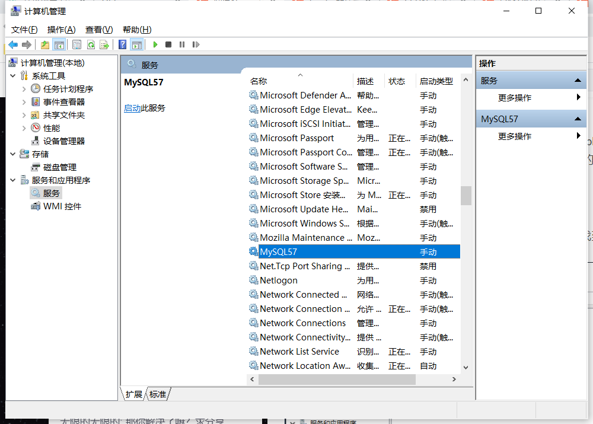
Task: Click the Export List toolbar icon
Action: (104, 44)
